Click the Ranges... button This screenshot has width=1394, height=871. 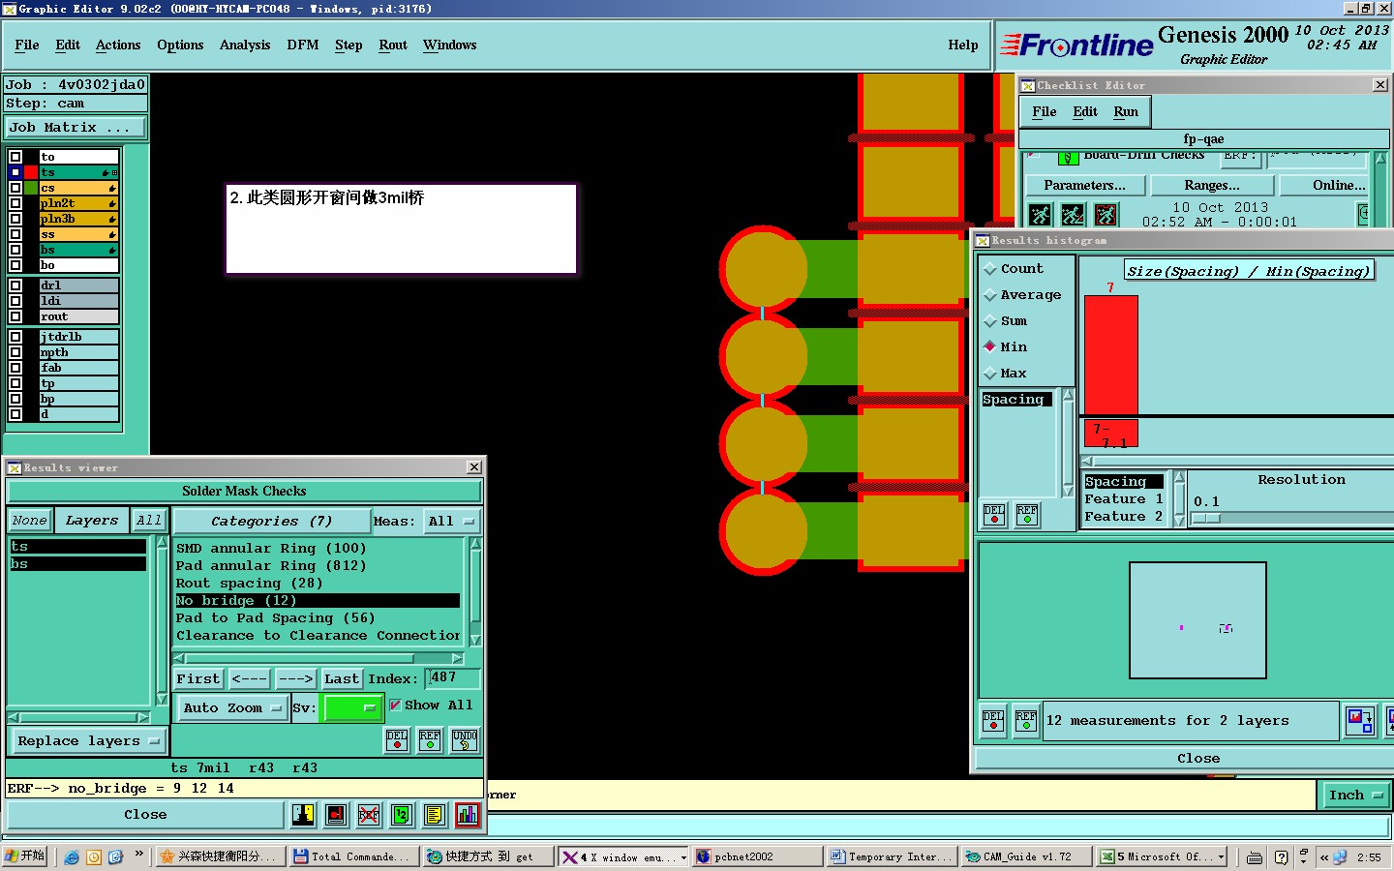1212,186
